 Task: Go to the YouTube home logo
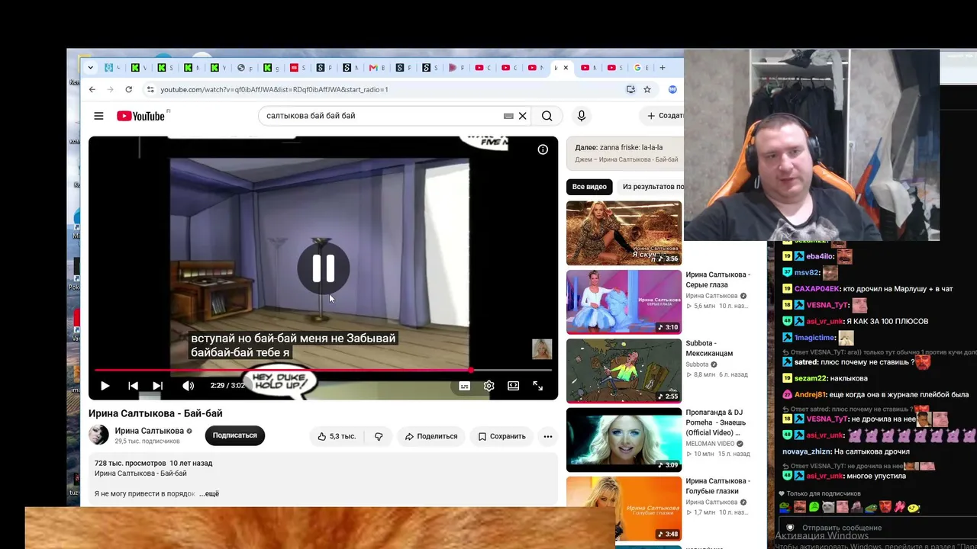click(140, 116)
